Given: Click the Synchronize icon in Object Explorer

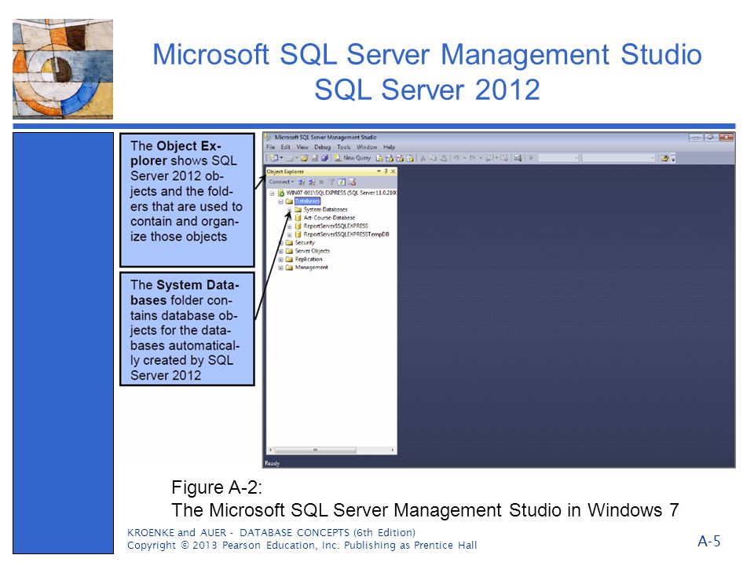Looking at the screenshot, I should (x=352, y=182).
